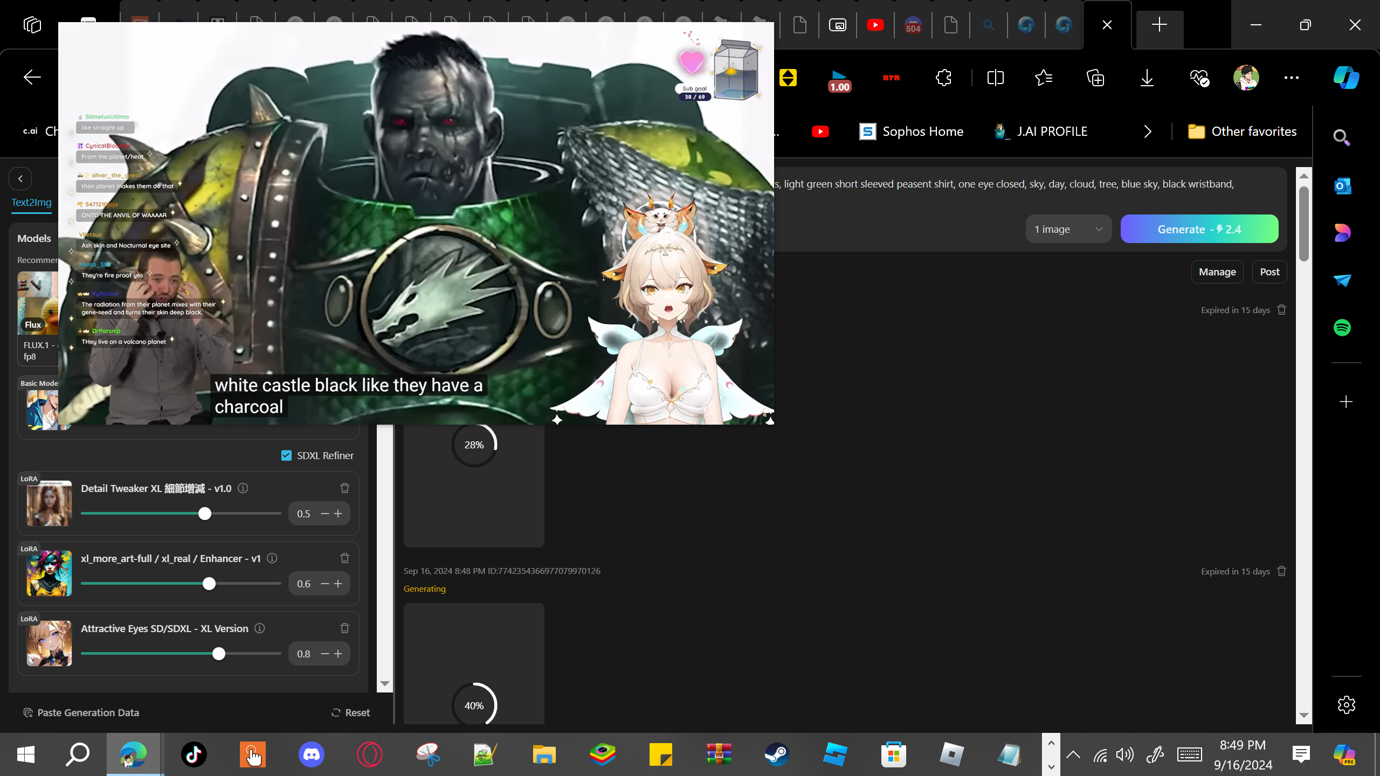The height and width of the screenshot is (776, 1380).
Task: Open Discord from the taskbar
Action: (x=312, y=754)
